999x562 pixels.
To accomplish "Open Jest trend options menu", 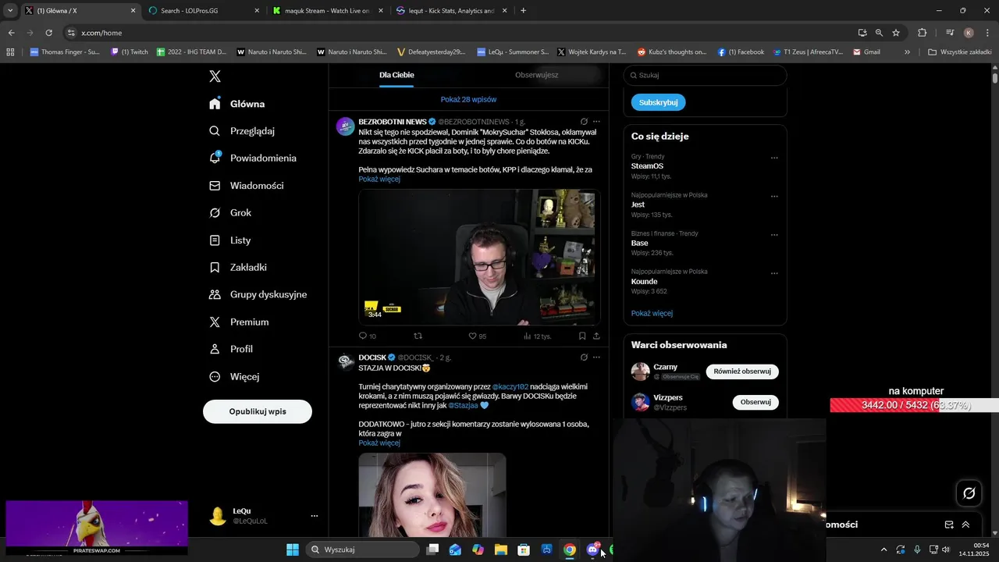I will pyautogui.click(x=774, y=197).
